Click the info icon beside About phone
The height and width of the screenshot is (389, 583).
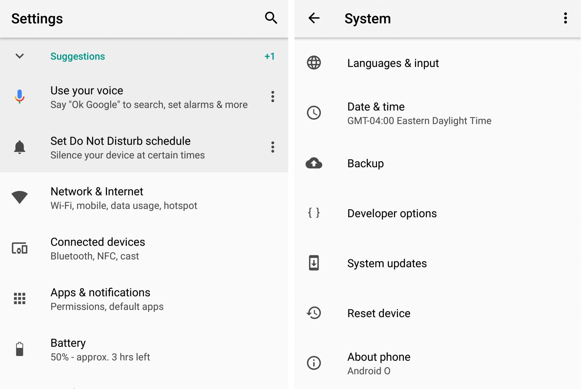314,363
